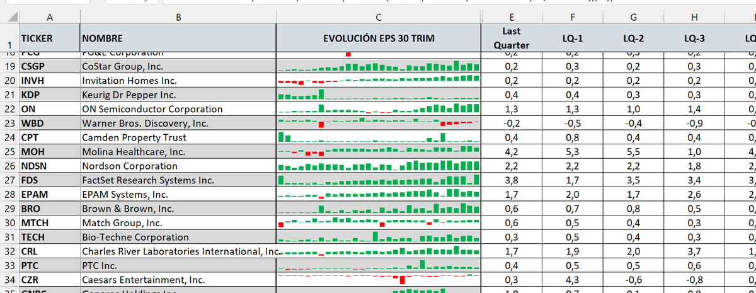Image resolution: width=756 pixels, height=293 pixels.
Task: Click the EVOLUCIÓN EPS 30 TRIM header
Action: coord(378,38)
